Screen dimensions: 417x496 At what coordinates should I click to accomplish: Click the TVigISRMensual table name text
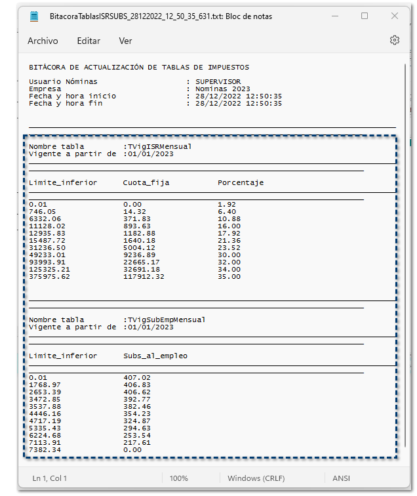coord(159,146)
